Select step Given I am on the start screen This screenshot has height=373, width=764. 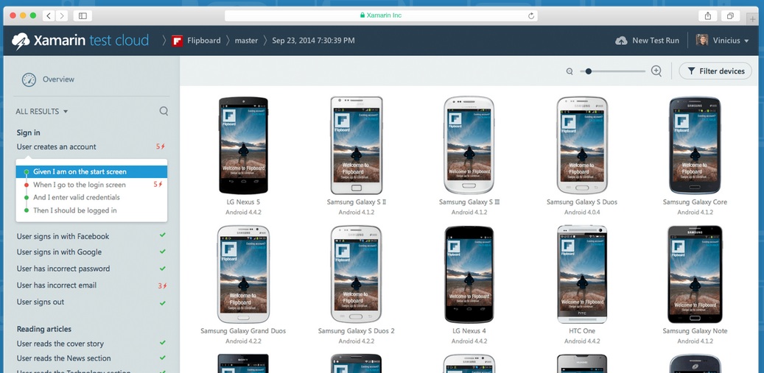click(x=91, y=171)
